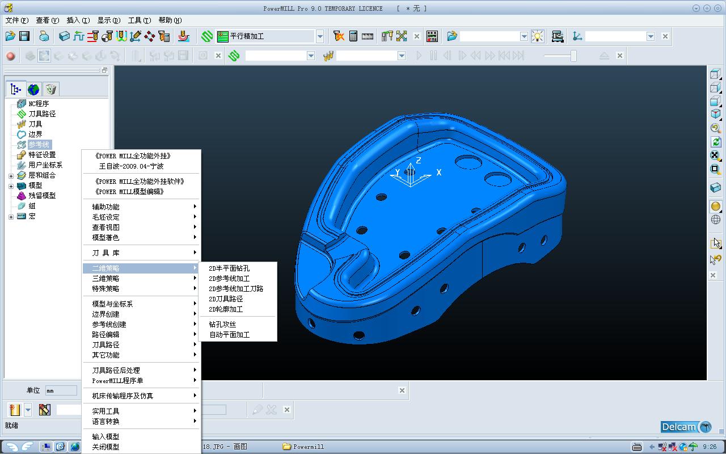The height and width of the screenshot is (454, 726).
Task: Click the simulation pause button
Action: [x=433, y=56]
